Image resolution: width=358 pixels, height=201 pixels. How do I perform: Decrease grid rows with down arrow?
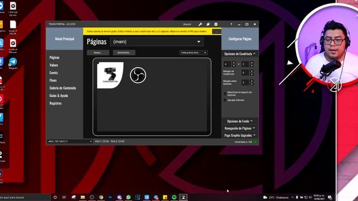252,66
